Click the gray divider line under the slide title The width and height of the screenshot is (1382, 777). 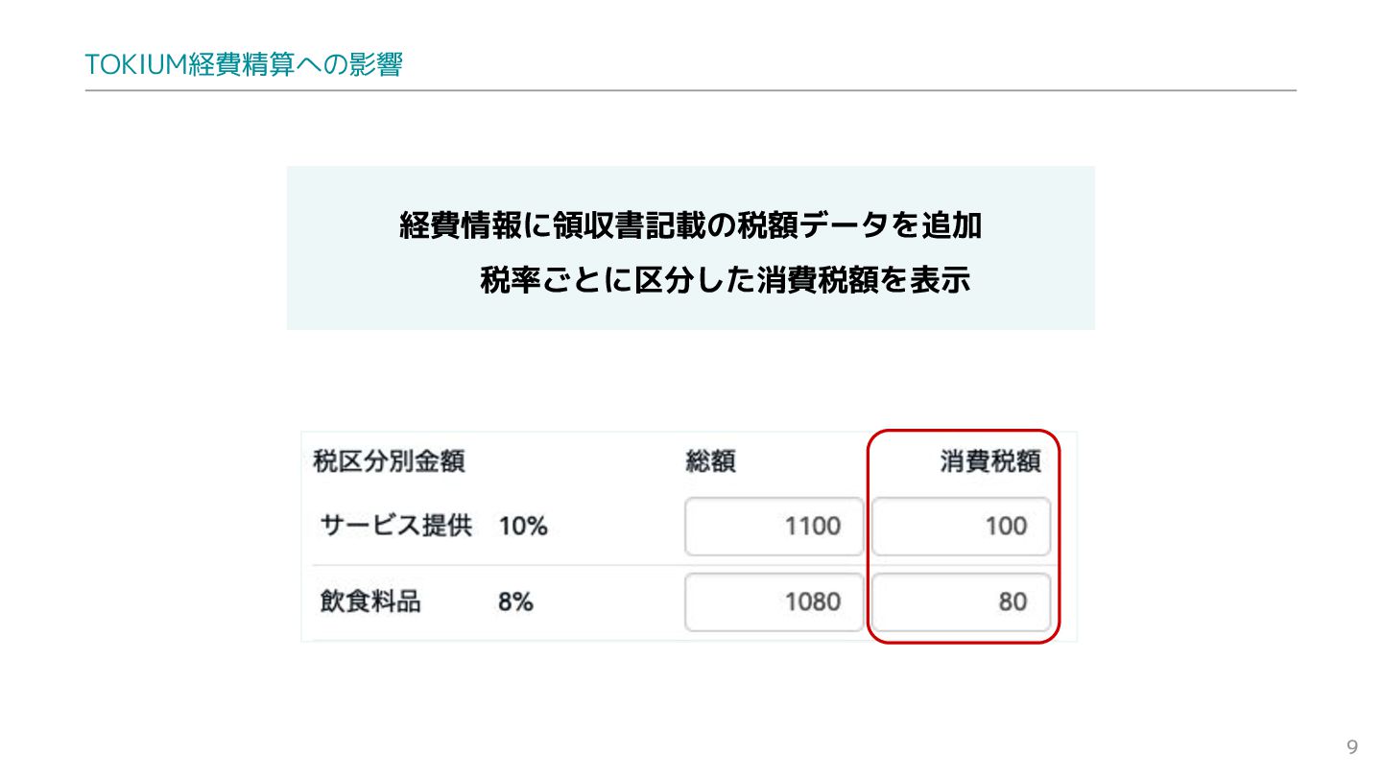pos(690,91)
